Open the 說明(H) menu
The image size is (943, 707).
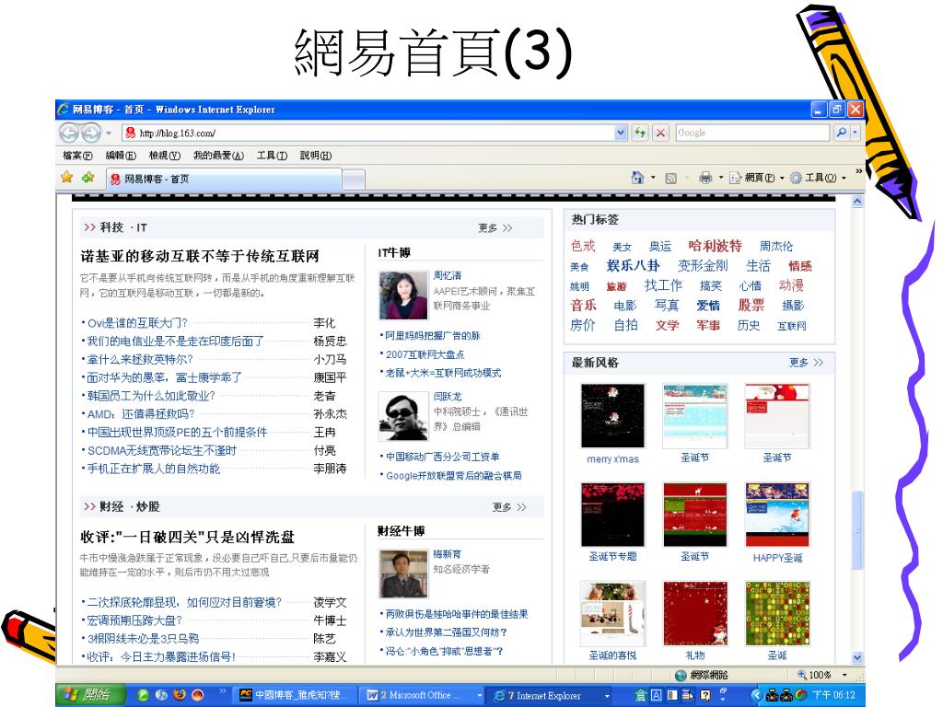[316, 155]
